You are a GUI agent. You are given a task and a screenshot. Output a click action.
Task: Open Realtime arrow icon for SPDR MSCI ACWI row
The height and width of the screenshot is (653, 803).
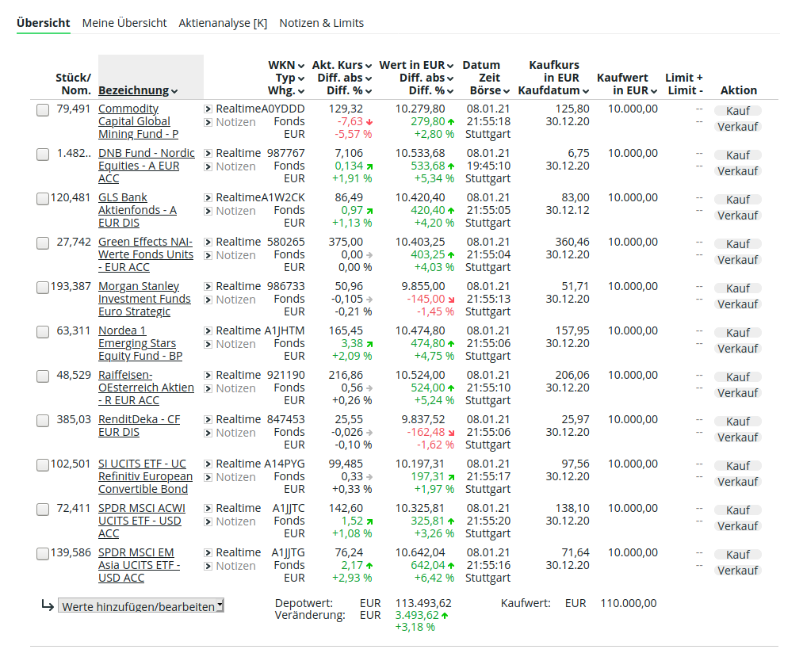[x=208, y=509]
